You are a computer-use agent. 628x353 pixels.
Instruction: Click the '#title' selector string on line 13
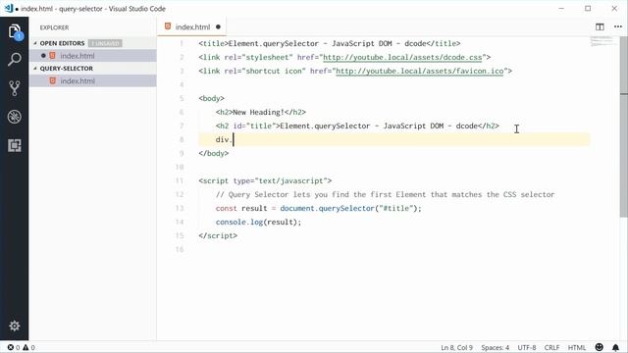tap(396, 208)
